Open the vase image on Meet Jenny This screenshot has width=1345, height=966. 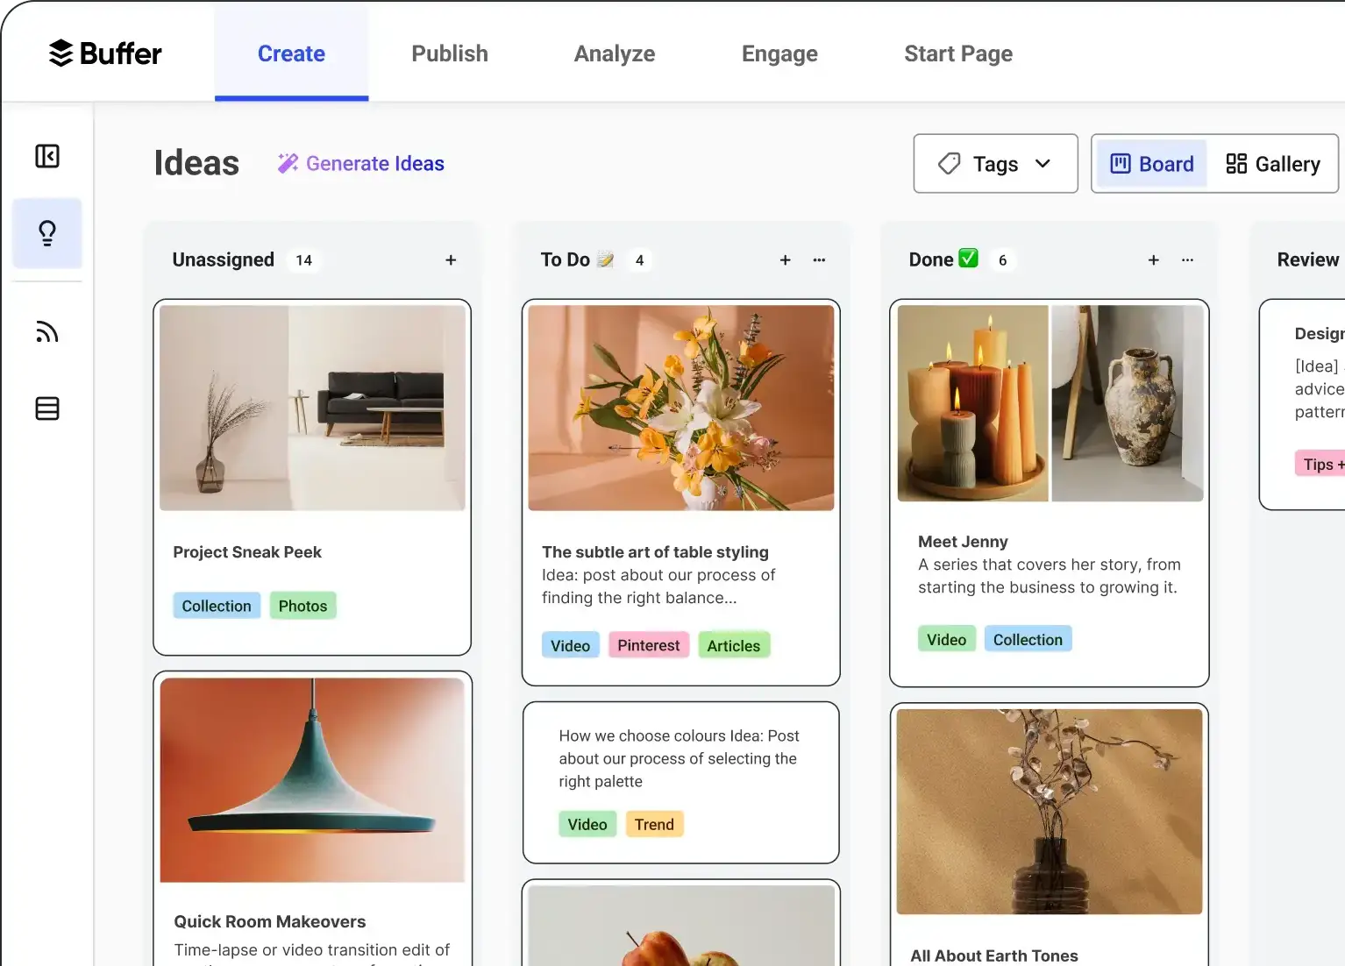point(1128,403)
